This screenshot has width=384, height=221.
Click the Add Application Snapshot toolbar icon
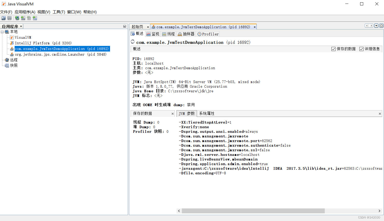(x=35, y=18)
